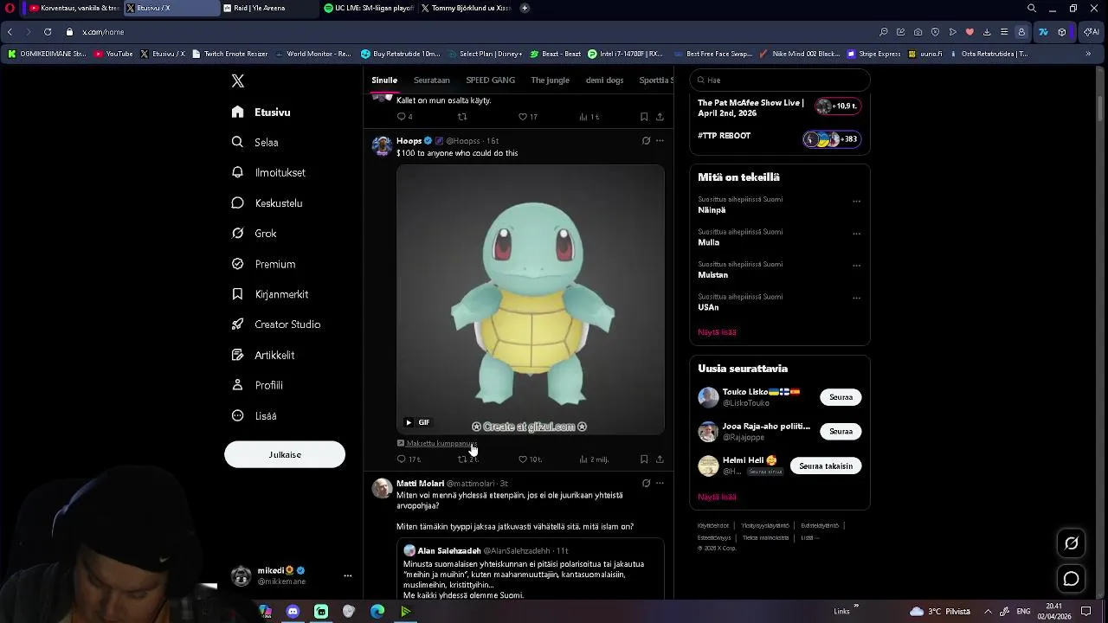Click Näytä lisää under trends

[x=717, y=332]
